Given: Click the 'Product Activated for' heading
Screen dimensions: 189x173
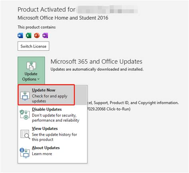Looking at the screenshot, I should pos(46,10).
